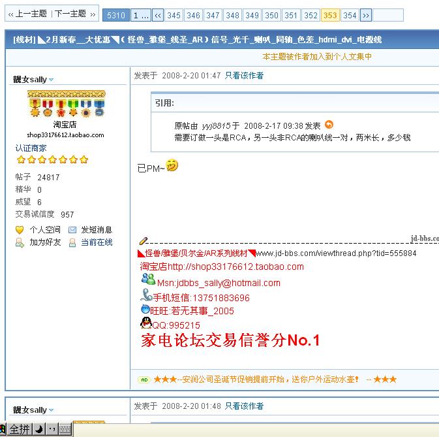Open the 上一主题 previous topic link
Screen dimensions: 439x437
pyautogui.click(x=27, y=14)
